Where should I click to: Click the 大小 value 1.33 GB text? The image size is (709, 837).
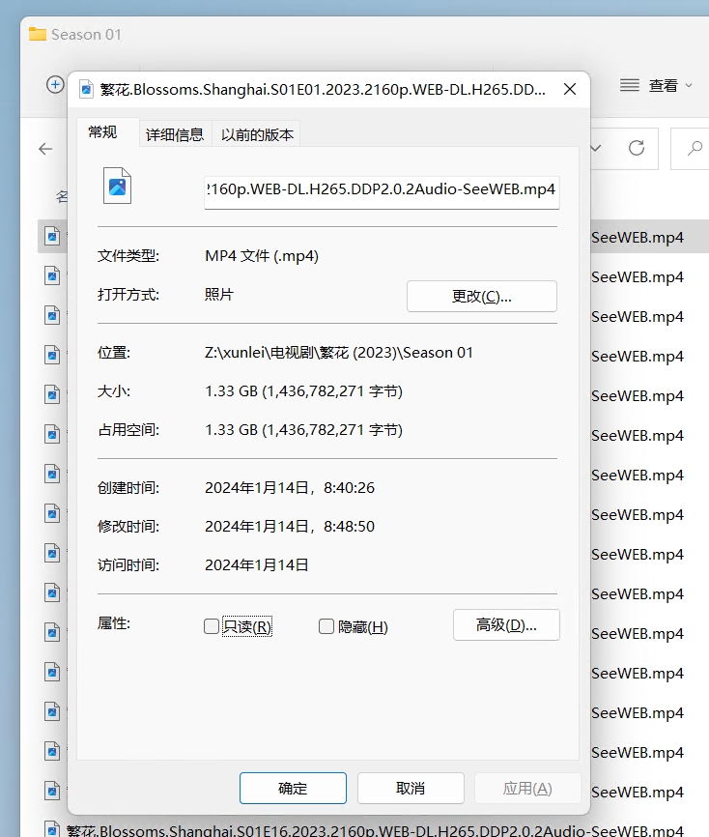303,391
